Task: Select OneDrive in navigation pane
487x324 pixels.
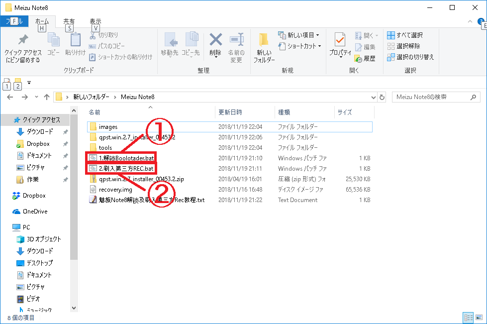Action: (30, 212)
